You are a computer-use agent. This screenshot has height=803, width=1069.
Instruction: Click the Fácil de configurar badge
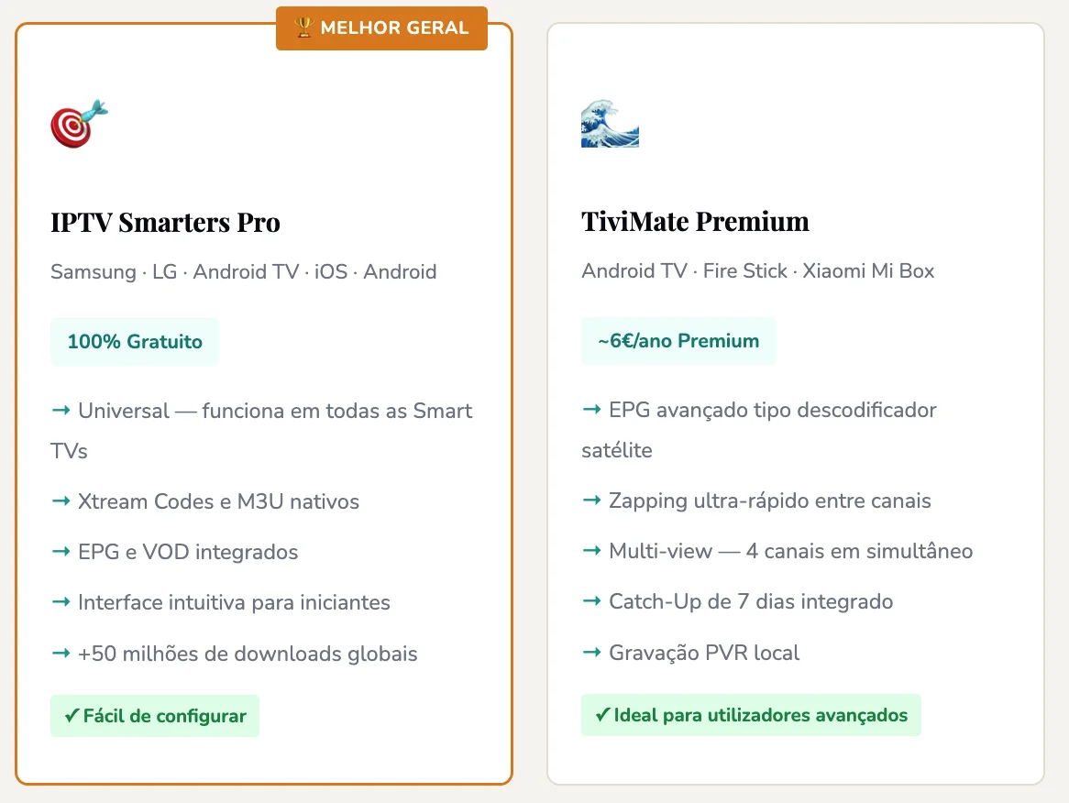155,716
